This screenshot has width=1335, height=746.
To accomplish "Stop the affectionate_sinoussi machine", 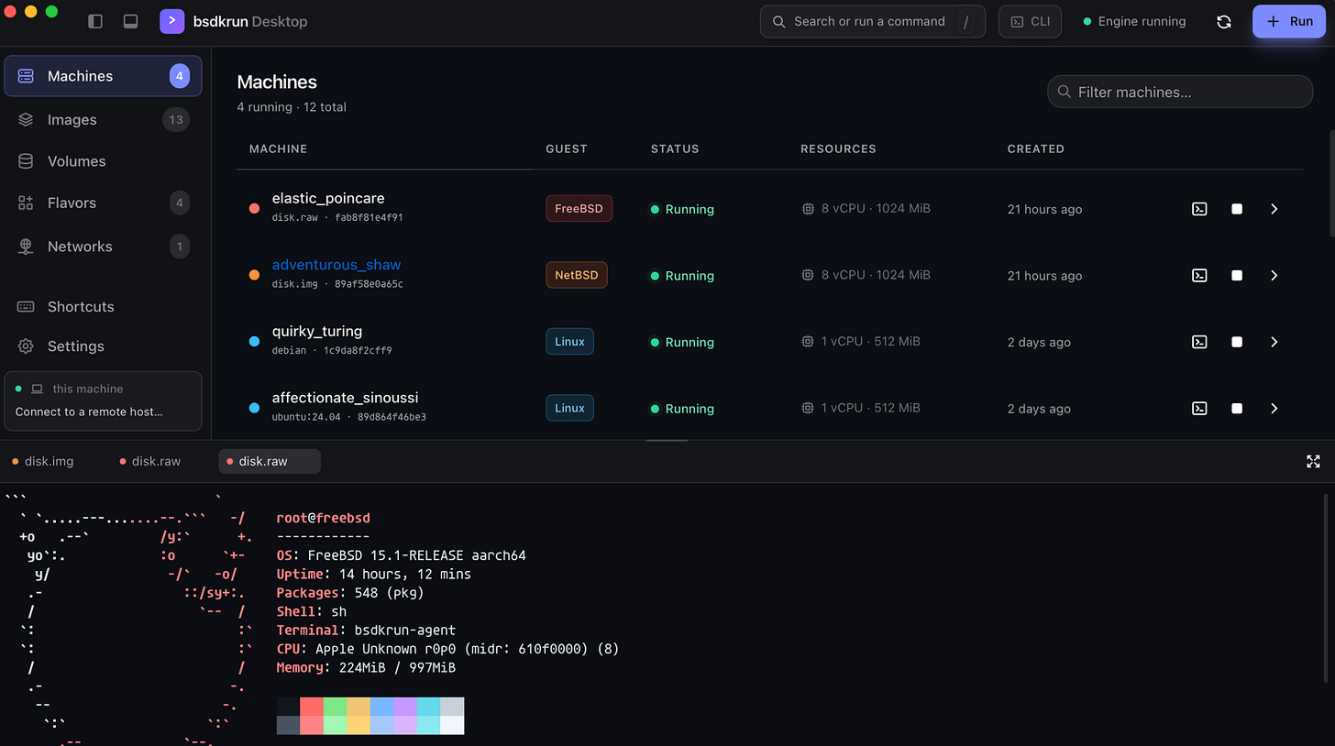I will [x=1237, y=408].
